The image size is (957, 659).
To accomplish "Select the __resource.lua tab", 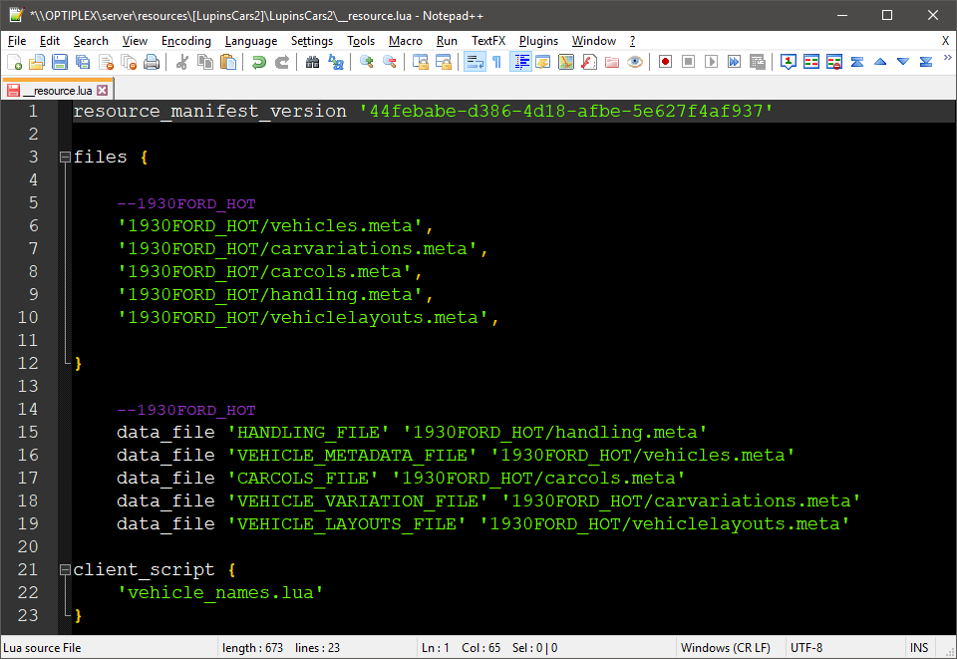I will 57,91.
